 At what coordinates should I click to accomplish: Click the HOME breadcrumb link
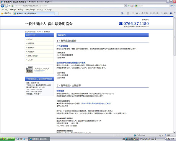tap(39, 32)
